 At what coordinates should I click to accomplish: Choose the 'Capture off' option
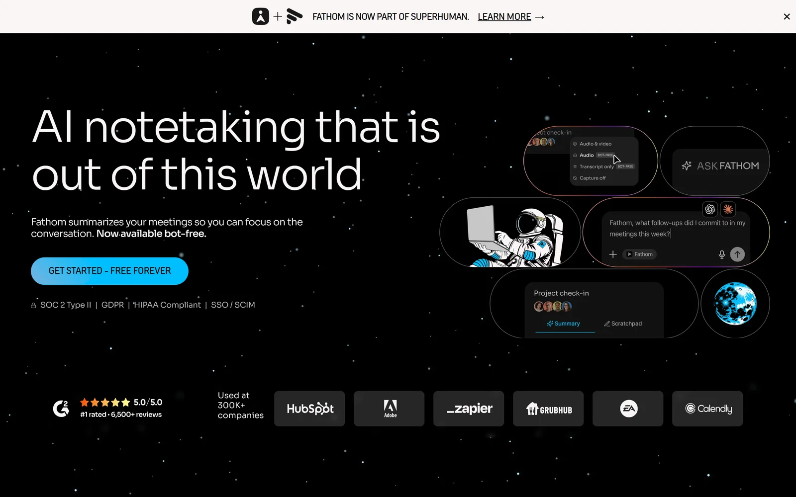(590, 178)
